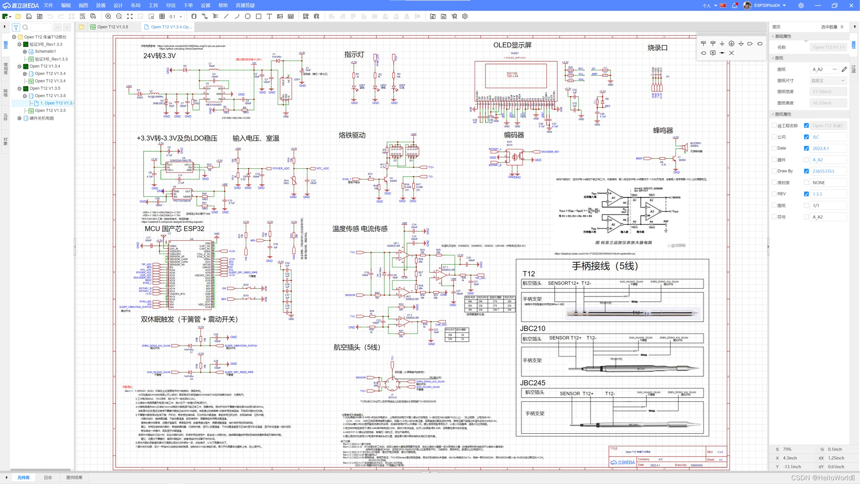Click the left panel search input field
This screenshot has width=860, height=484.
pos(41,27)
